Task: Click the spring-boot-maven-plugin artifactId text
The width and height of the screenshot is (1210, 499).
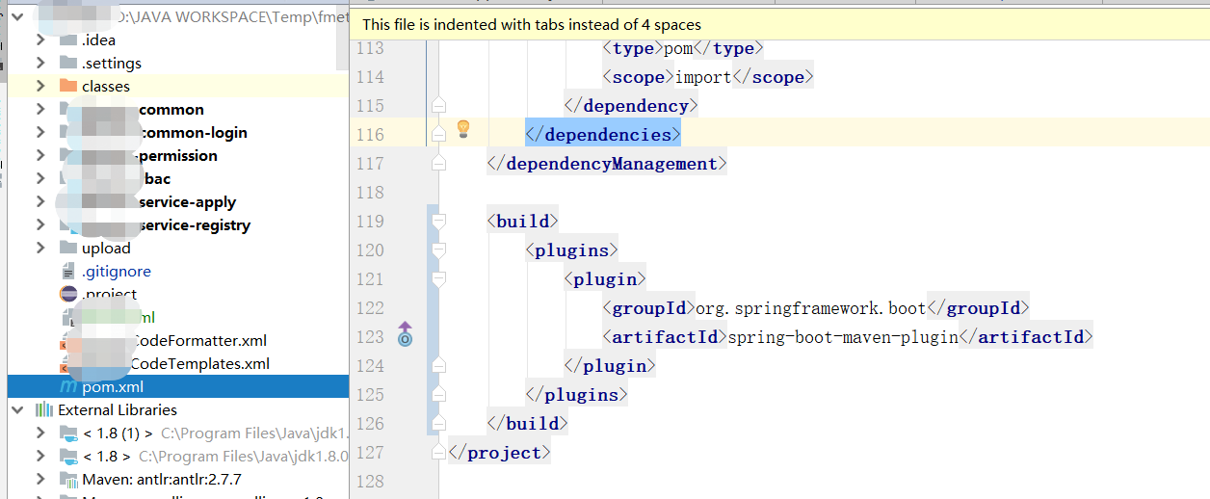Action: pyautogui.click(x=843, y=337)
